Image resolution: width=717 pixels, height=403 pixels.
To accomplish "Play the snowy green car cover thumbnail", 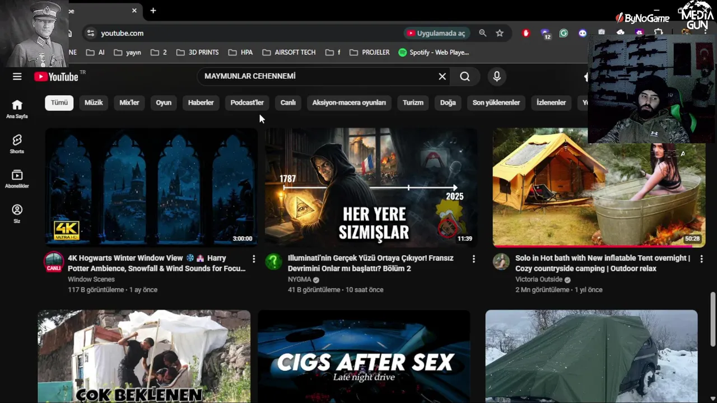I will click(592, 357).
